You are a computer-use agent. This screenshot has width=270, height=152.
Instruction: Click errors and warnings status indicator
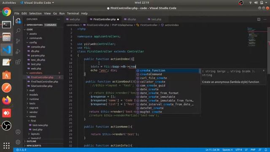click(x=21, y=150)
